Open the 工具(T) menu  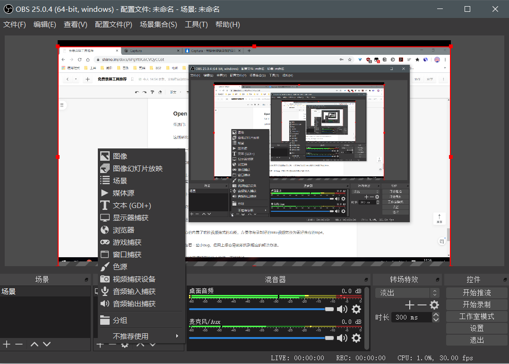tap(196, 25)
